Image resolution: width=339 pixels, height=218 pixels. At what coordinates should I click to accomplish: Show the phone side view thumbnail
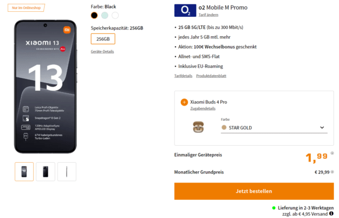[67, 172]
